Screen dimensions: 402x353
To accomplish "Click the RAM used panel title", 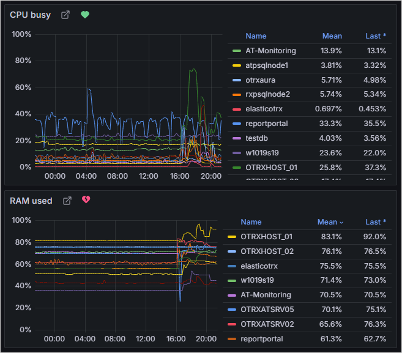I will coord(31,201).
